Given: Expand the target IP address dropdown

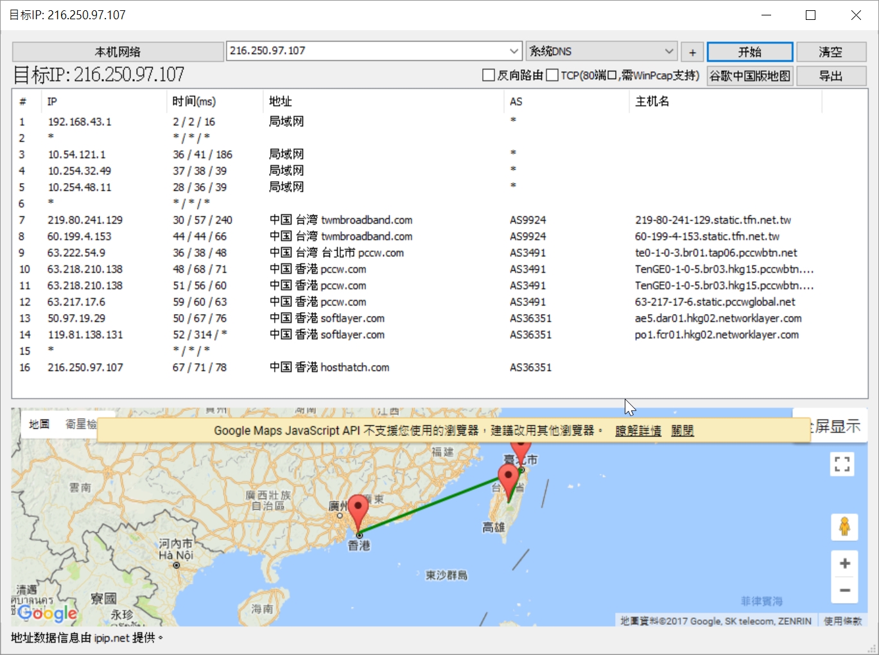Looking at the screenshot, I should click(x=514, y=51).
